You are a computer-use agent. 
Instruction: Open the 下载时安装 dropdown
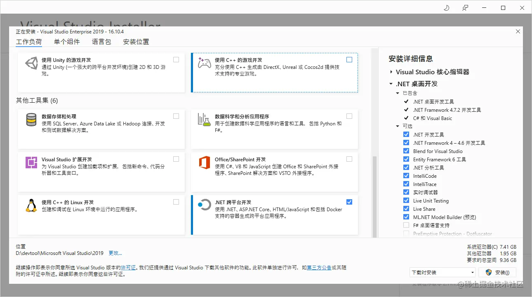(443, 272)
